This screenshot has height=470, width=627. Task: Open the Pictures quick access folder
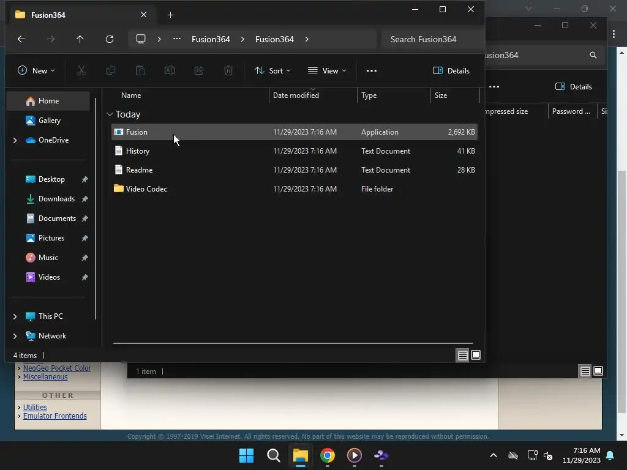click(x=51, y=238)
